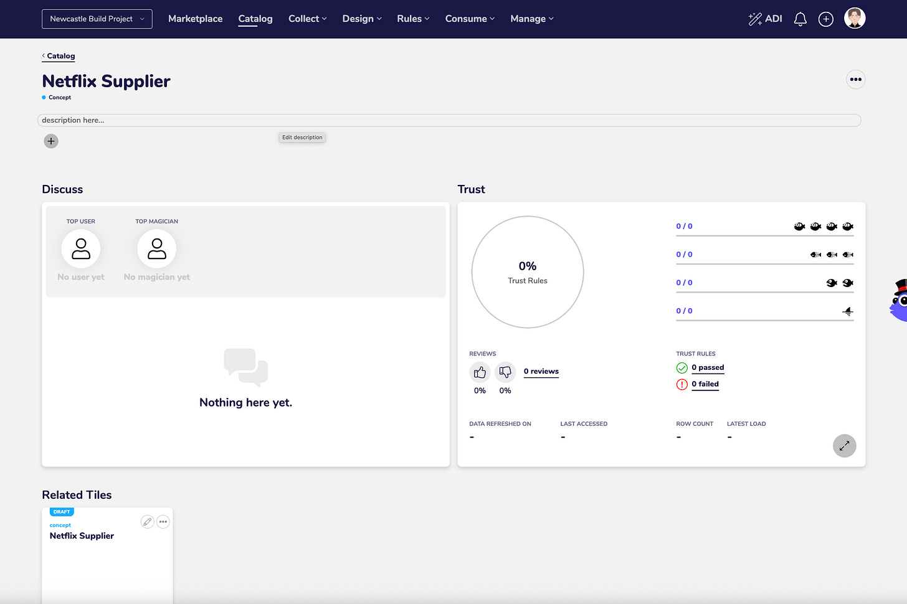Click the first 0 / 0 rating count
The height and width of the screenshot is (604, 907).
(x=684, y=227)
